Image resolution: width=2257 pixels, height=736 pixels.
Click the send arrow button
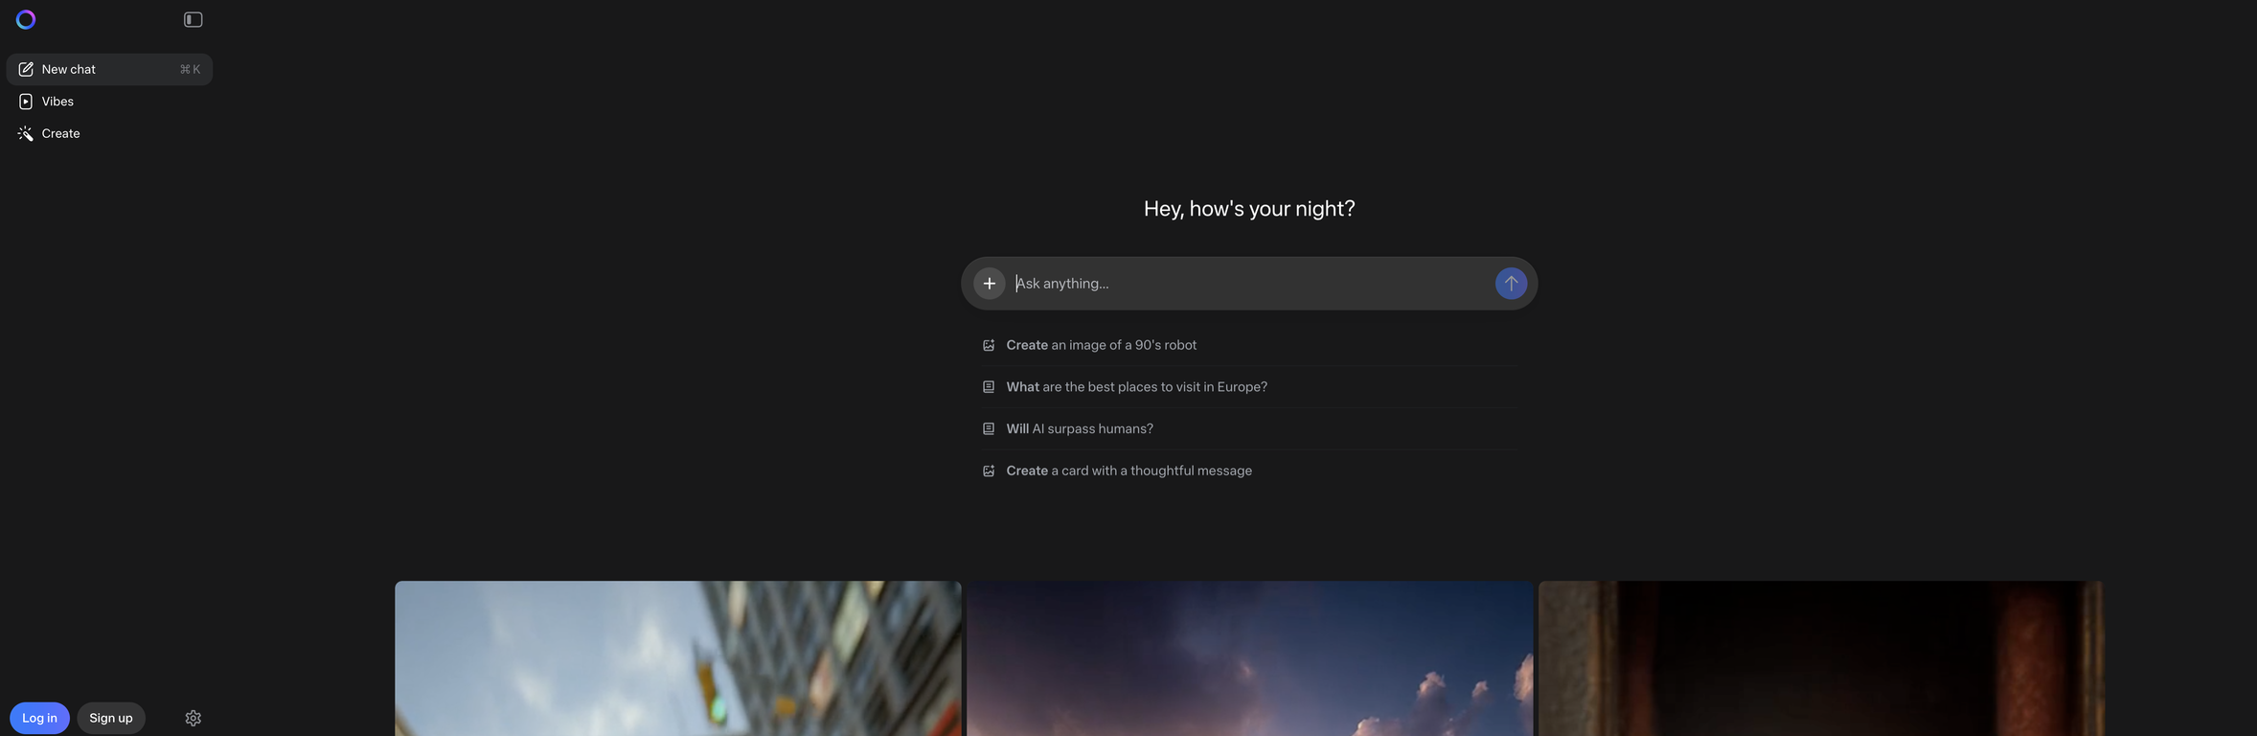click(x=1510, y=283)
